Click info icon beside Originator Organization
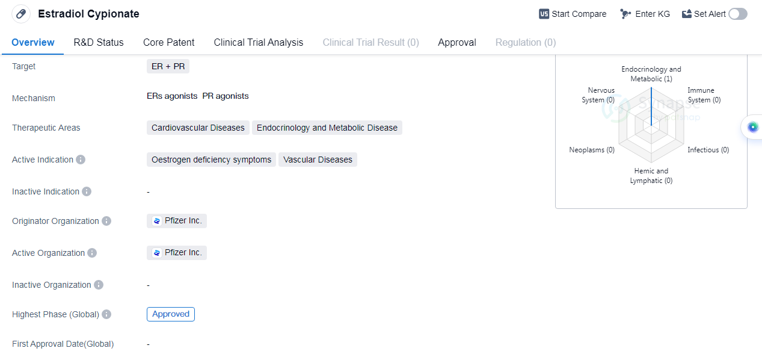Viewport: 762px width, 354px height. coord(106,221)
